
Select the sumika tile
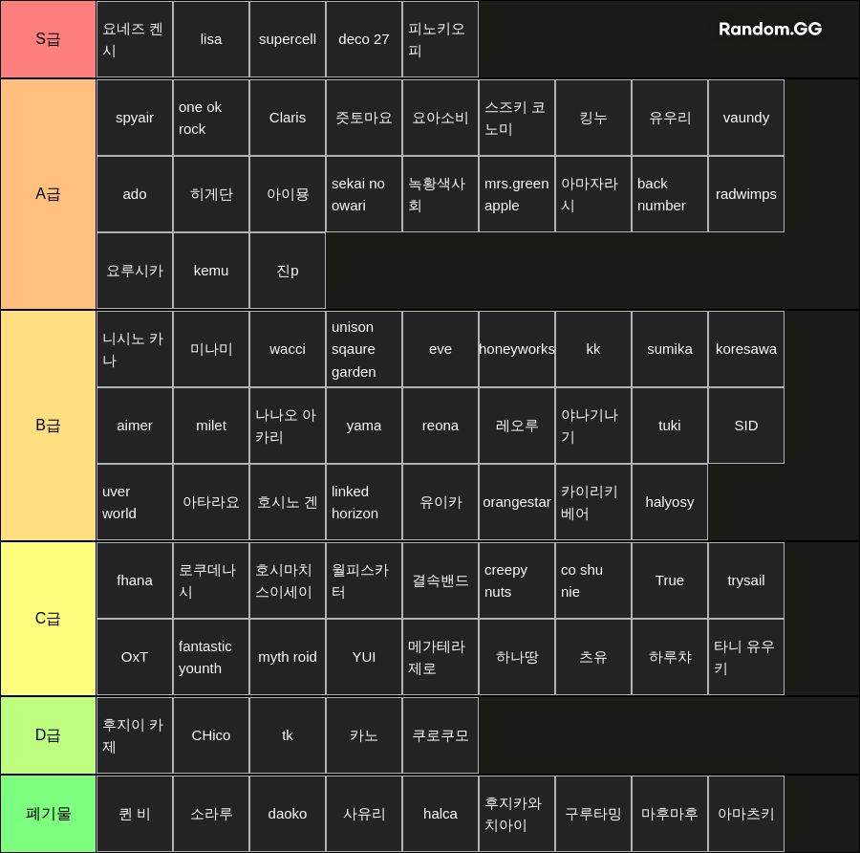pyautogui.click(x=670, y=349)
